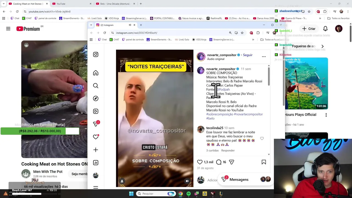Save the reel with bookmark icon
This screenshot has height=198, width=352.
[264, 162]
